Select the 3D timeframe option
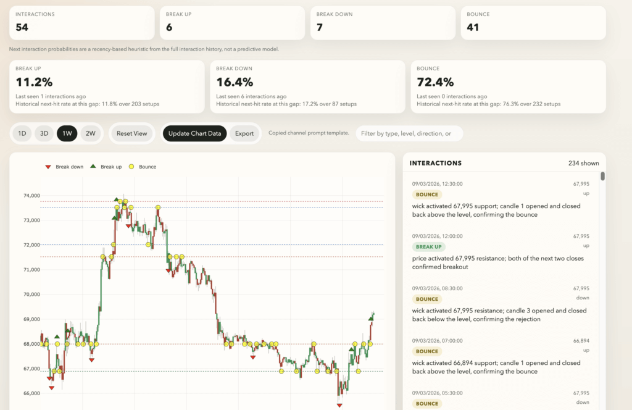The image size is (632, 410). (x=44, y=133)
